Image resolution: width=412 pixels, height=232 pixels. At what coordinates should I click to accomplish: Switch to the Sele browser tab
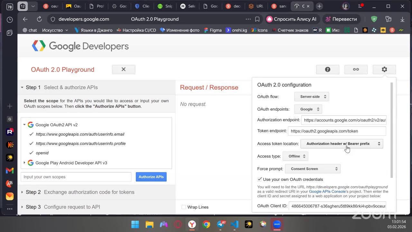point(188,6)
